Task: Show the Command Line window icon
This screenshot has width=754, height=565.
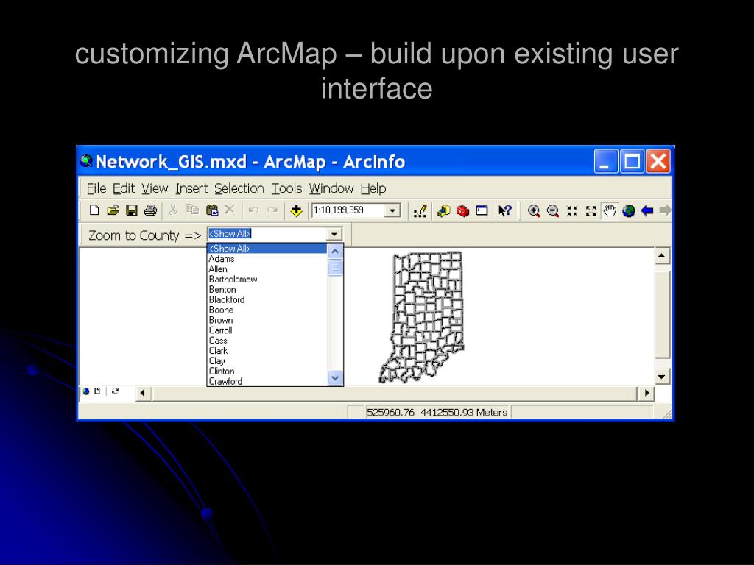Action: point(482,211)
